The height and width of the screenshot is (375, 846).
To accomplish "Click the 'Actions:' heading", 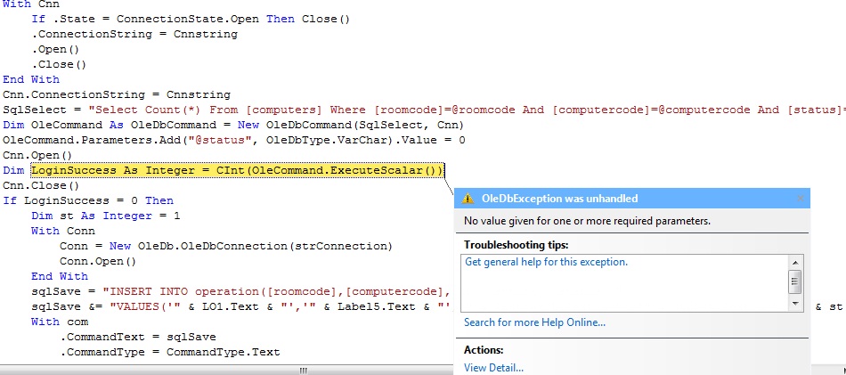I will [484, 350].
